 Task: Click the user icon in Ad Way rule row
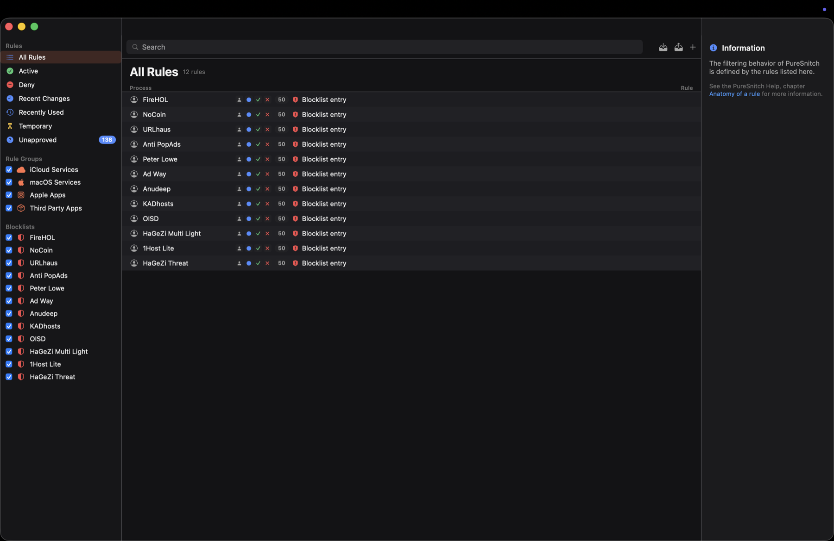tap(239, 174)
